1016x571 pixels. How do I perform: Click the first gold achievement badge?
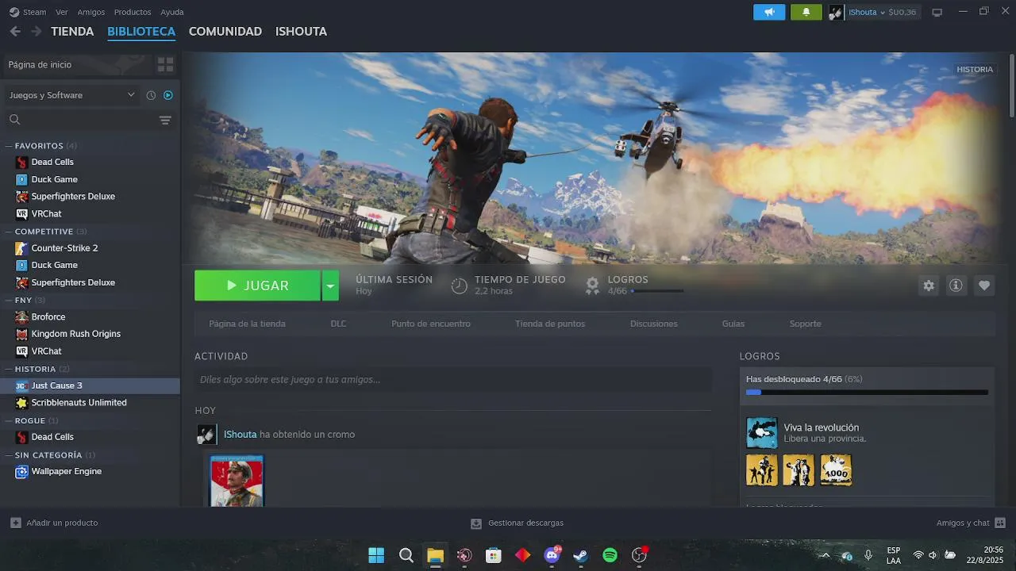click(x=762, y=470)
